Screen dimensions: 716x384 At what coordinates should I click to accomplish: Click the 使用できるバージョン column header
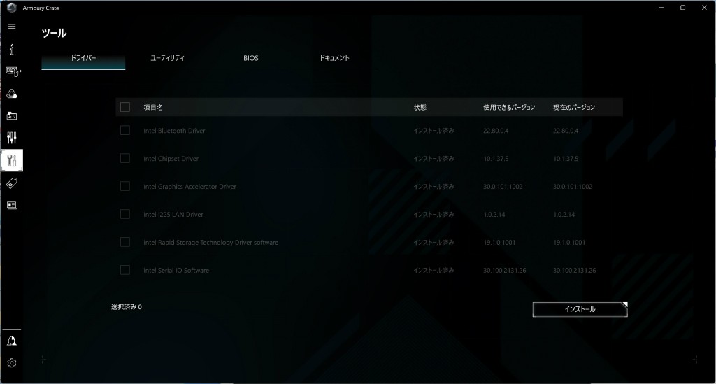[509, 107]
